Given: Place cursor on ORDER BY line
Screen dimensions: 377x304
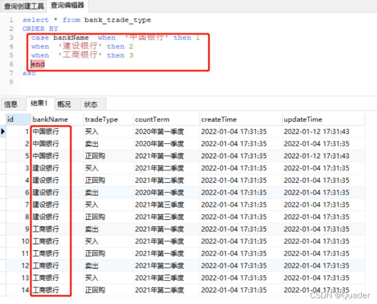Looking at the screenshot, I should [40, 29].
